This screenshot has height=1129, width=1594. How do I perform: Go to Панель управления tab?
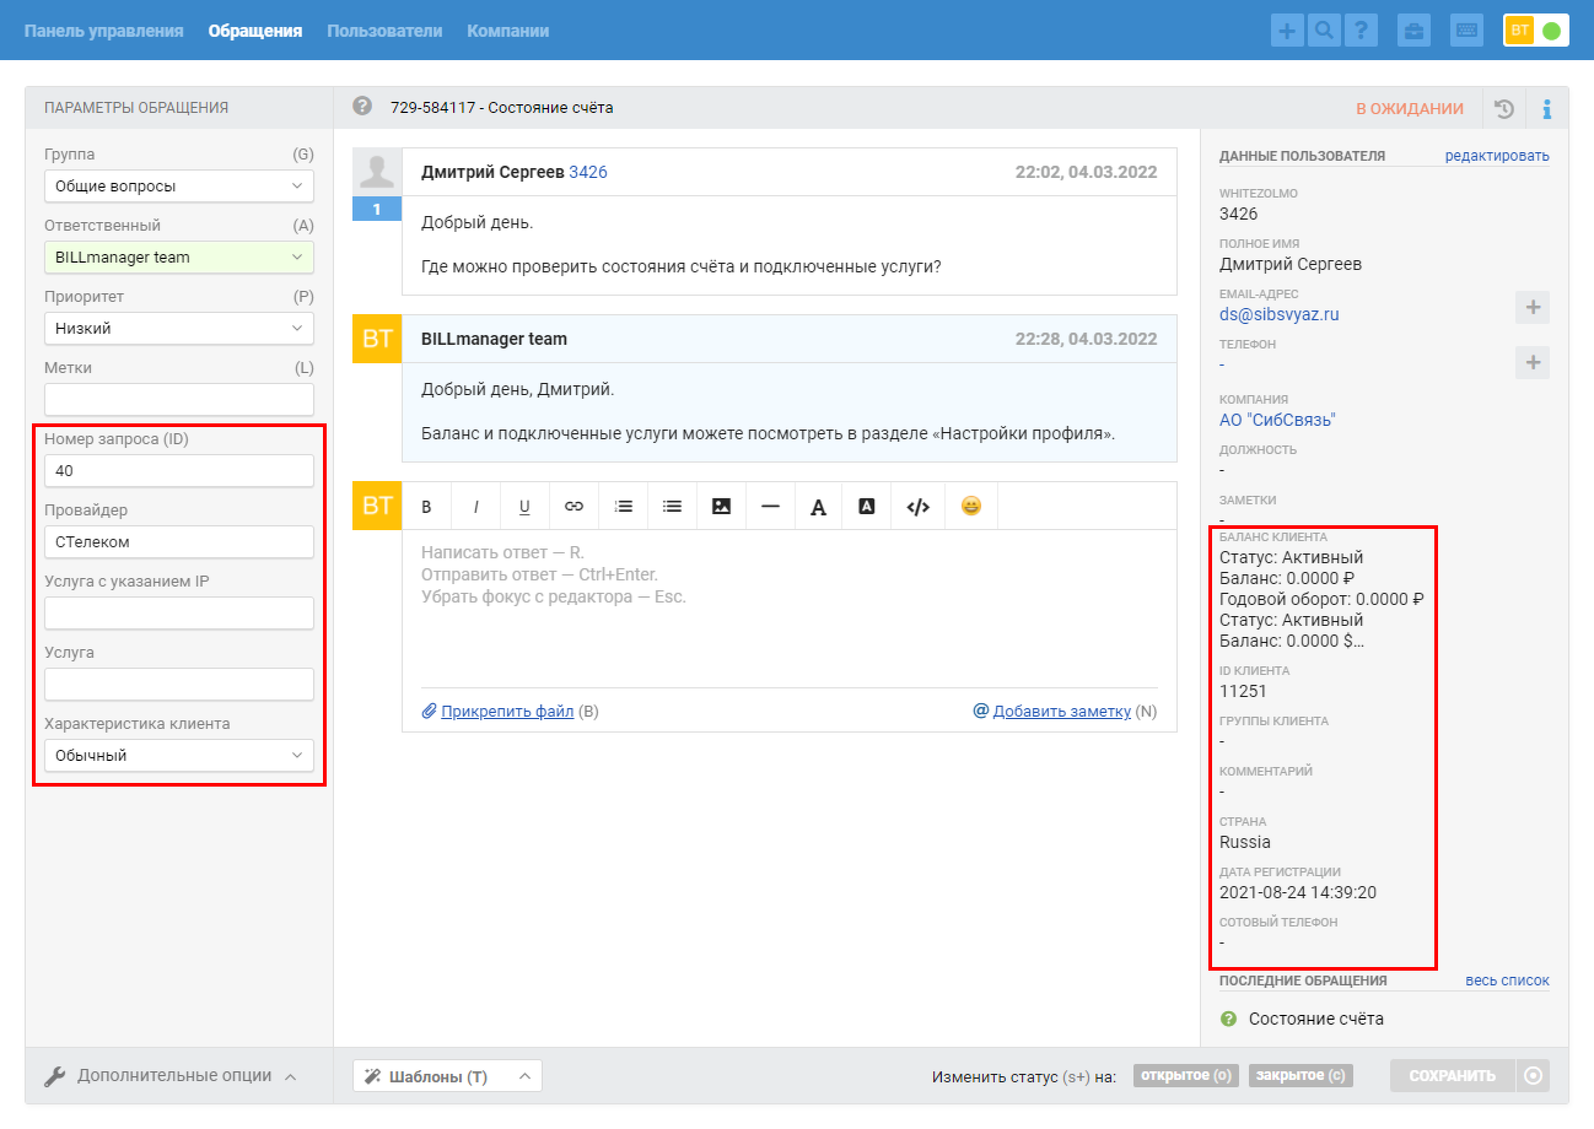(x=104, y=31)
